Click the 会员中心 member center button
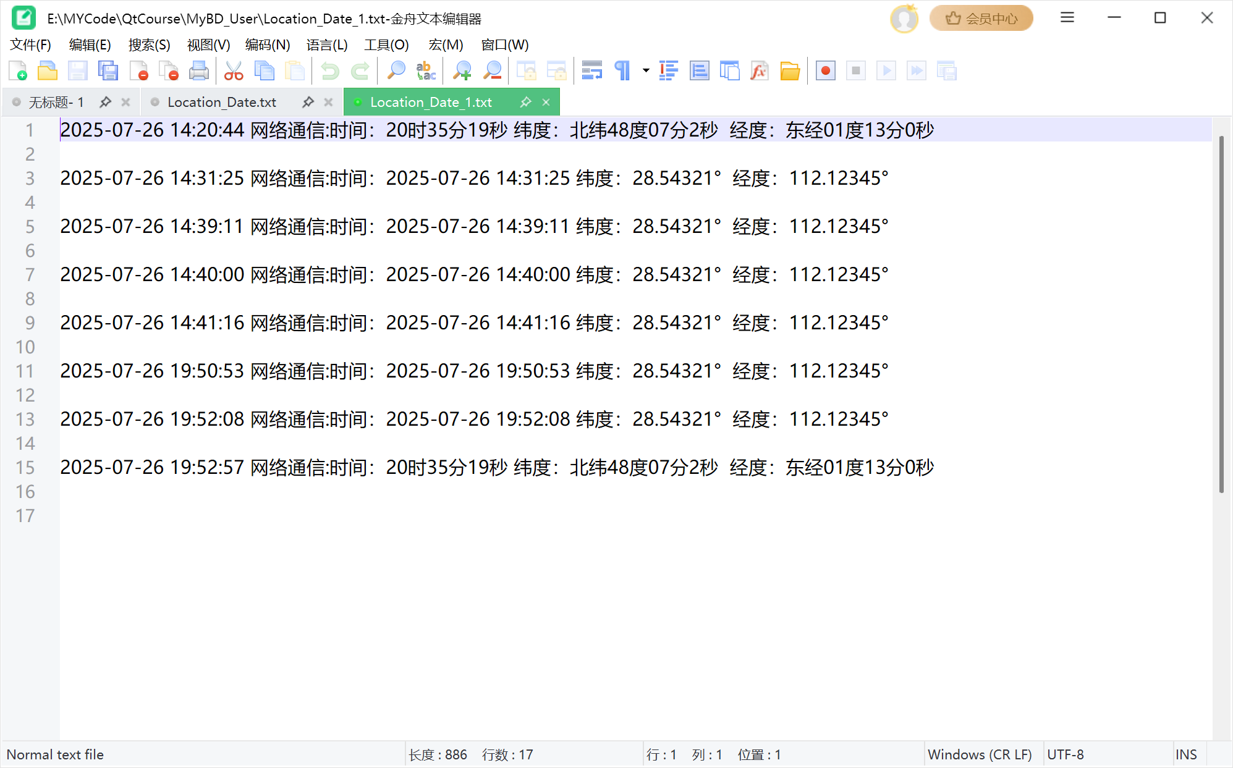Image resolution: width=1233 pixels, height=768 pixels. (981, 18)
